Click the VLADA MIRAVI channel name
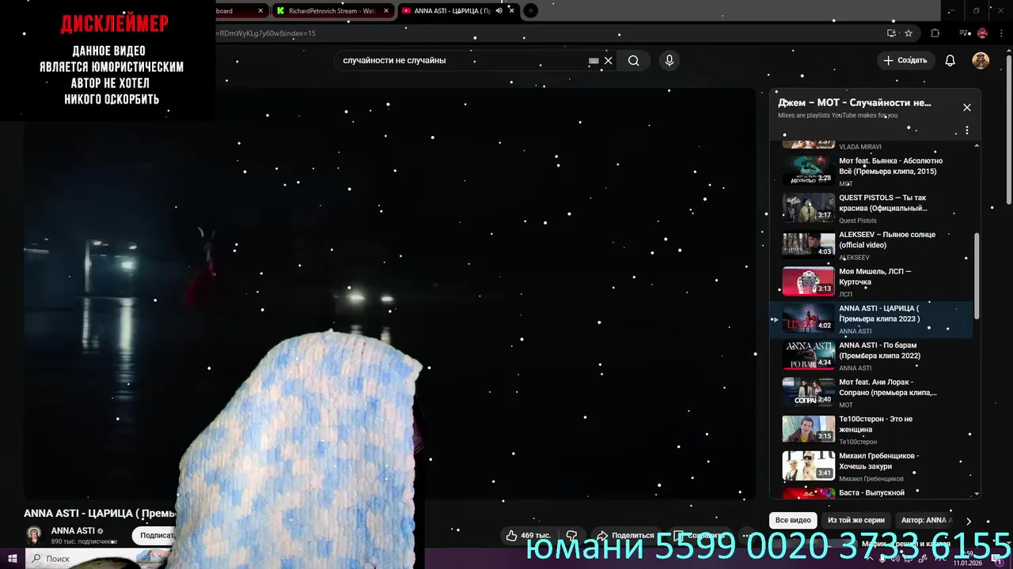1013x569 pixels. pyautogui.click(x=860, y=147)
